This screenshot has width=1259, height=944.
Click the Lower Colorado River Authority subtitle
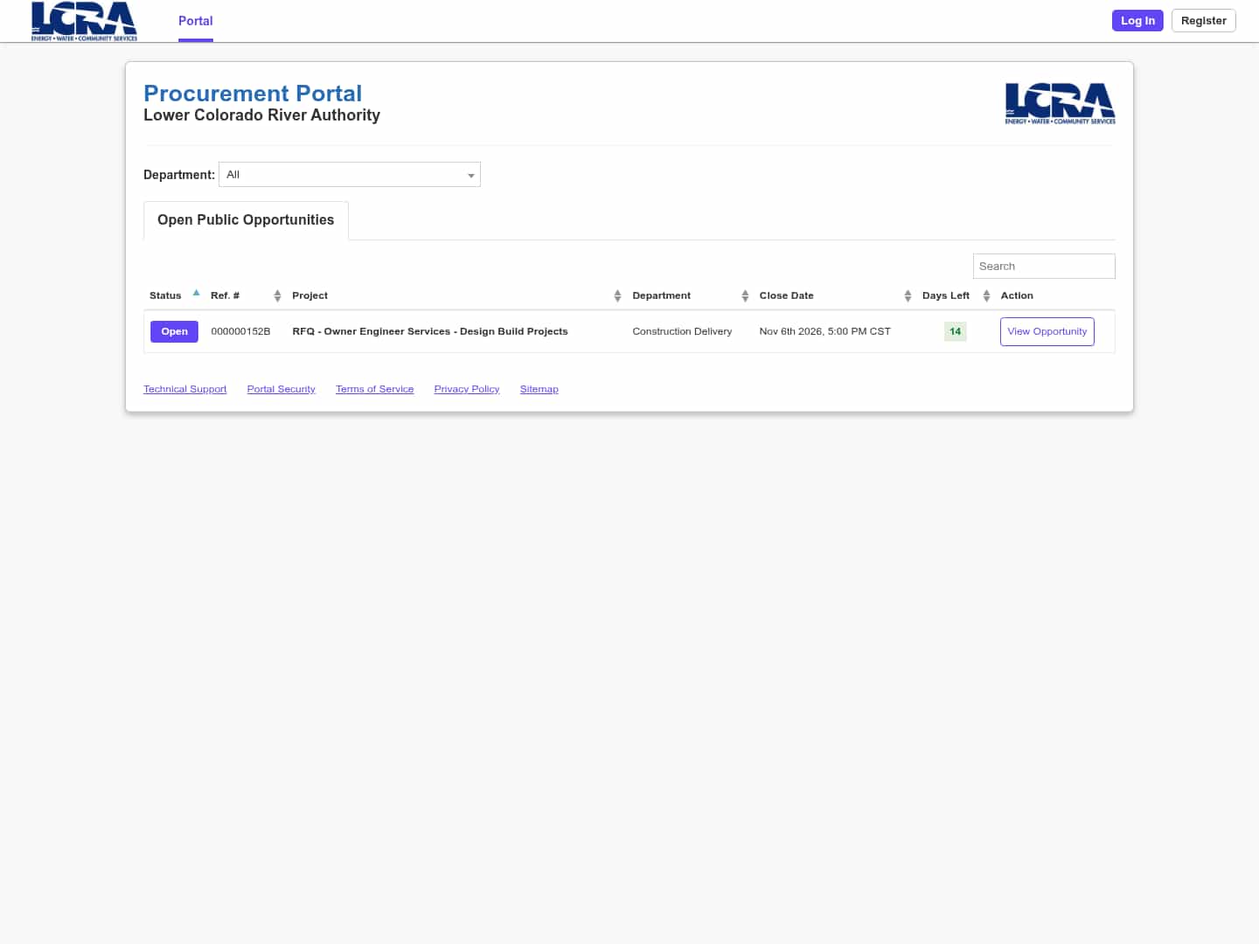pos(261,115)
